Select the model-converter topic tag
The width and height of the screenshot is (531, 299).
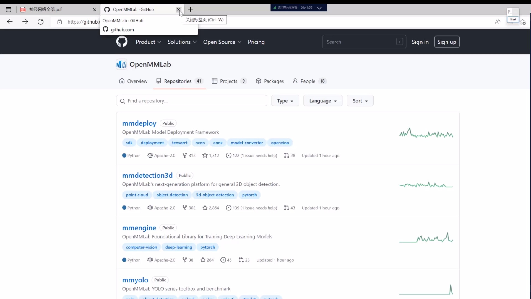[247, 143]
